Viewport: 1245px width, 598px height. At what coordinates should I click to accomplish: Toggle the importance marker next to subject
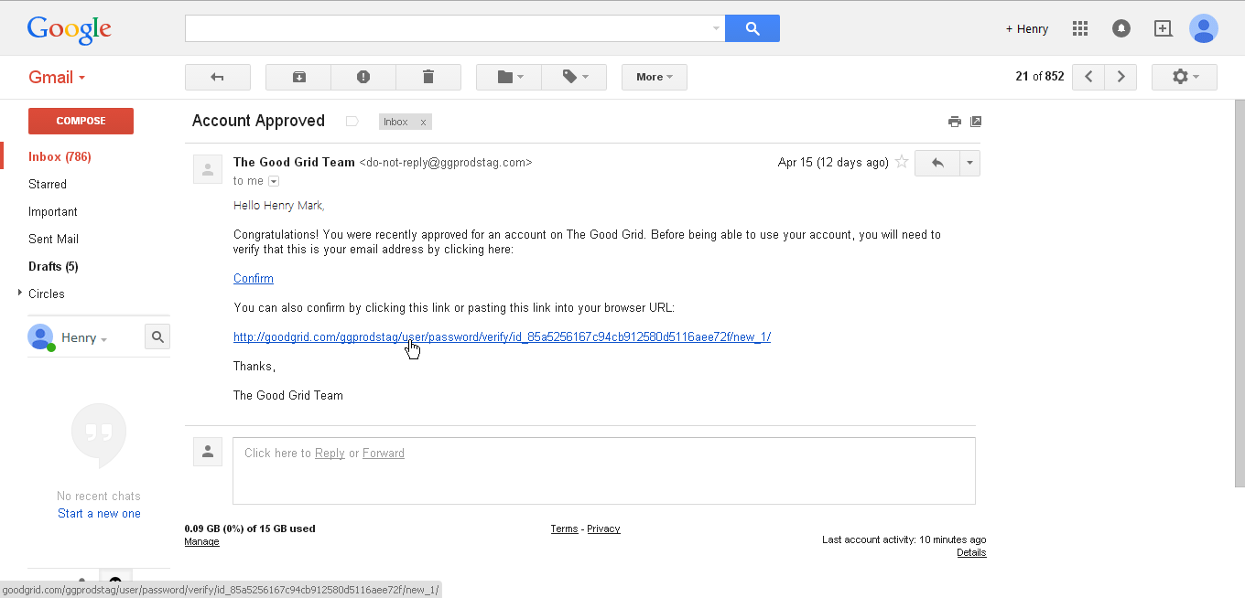352,122
